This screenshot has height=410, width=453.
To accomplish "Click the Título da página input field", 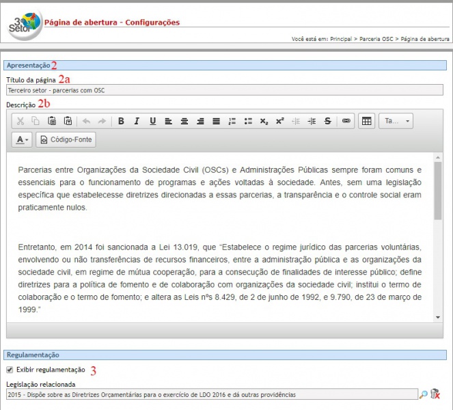I will click(225, 90).
